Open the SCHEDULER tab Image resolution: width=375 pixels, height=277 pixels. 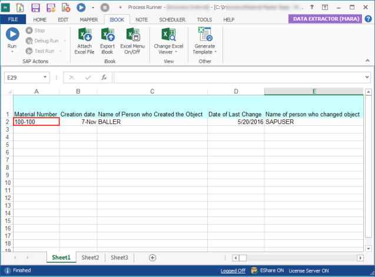click(172, 19)
